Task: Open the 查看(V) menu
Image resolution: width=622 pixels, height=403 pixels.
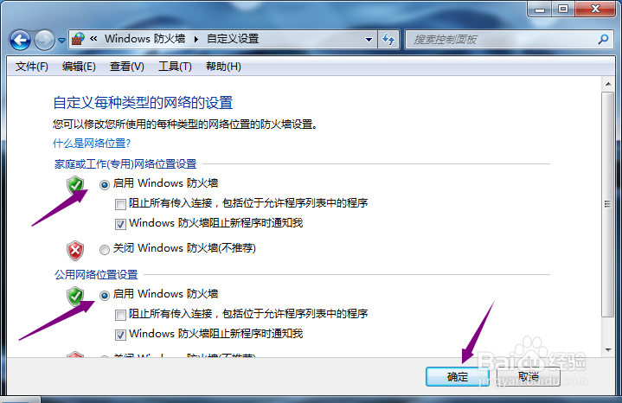Action: (126, 67)
